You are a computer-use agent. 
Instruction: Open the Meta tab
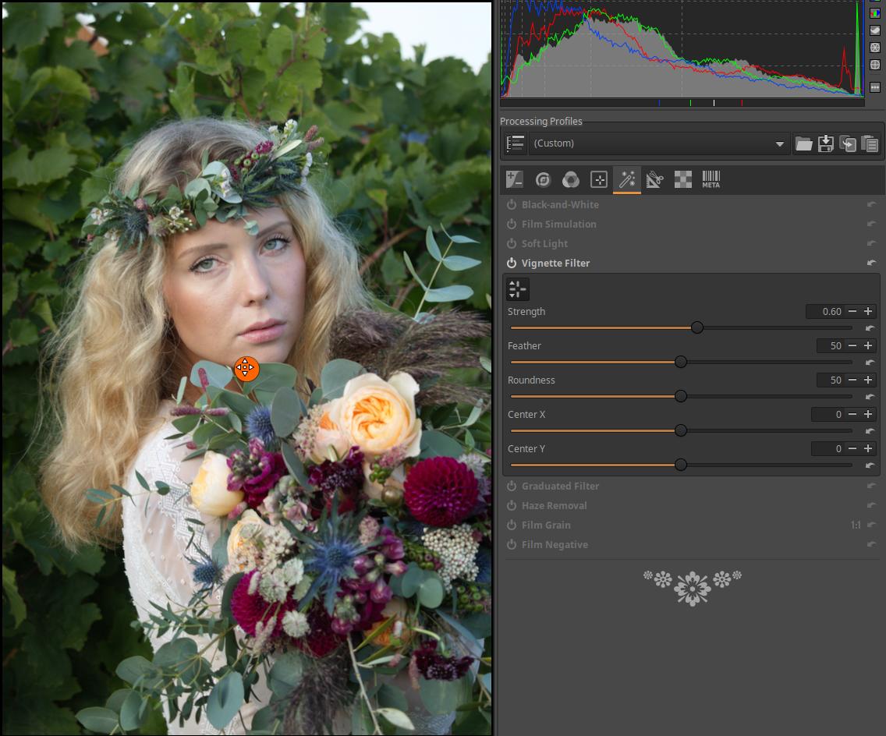711,180
